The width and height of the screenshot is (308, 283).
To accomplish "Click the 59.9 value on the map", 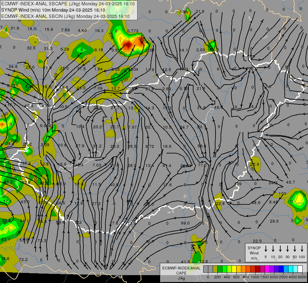I will [61, 184].
